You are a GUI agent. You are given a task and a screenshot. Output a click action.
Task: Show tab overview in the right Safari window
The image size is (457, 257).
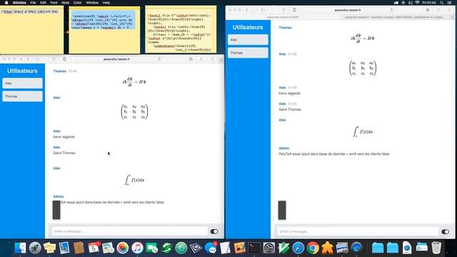(x=449, y=10)
